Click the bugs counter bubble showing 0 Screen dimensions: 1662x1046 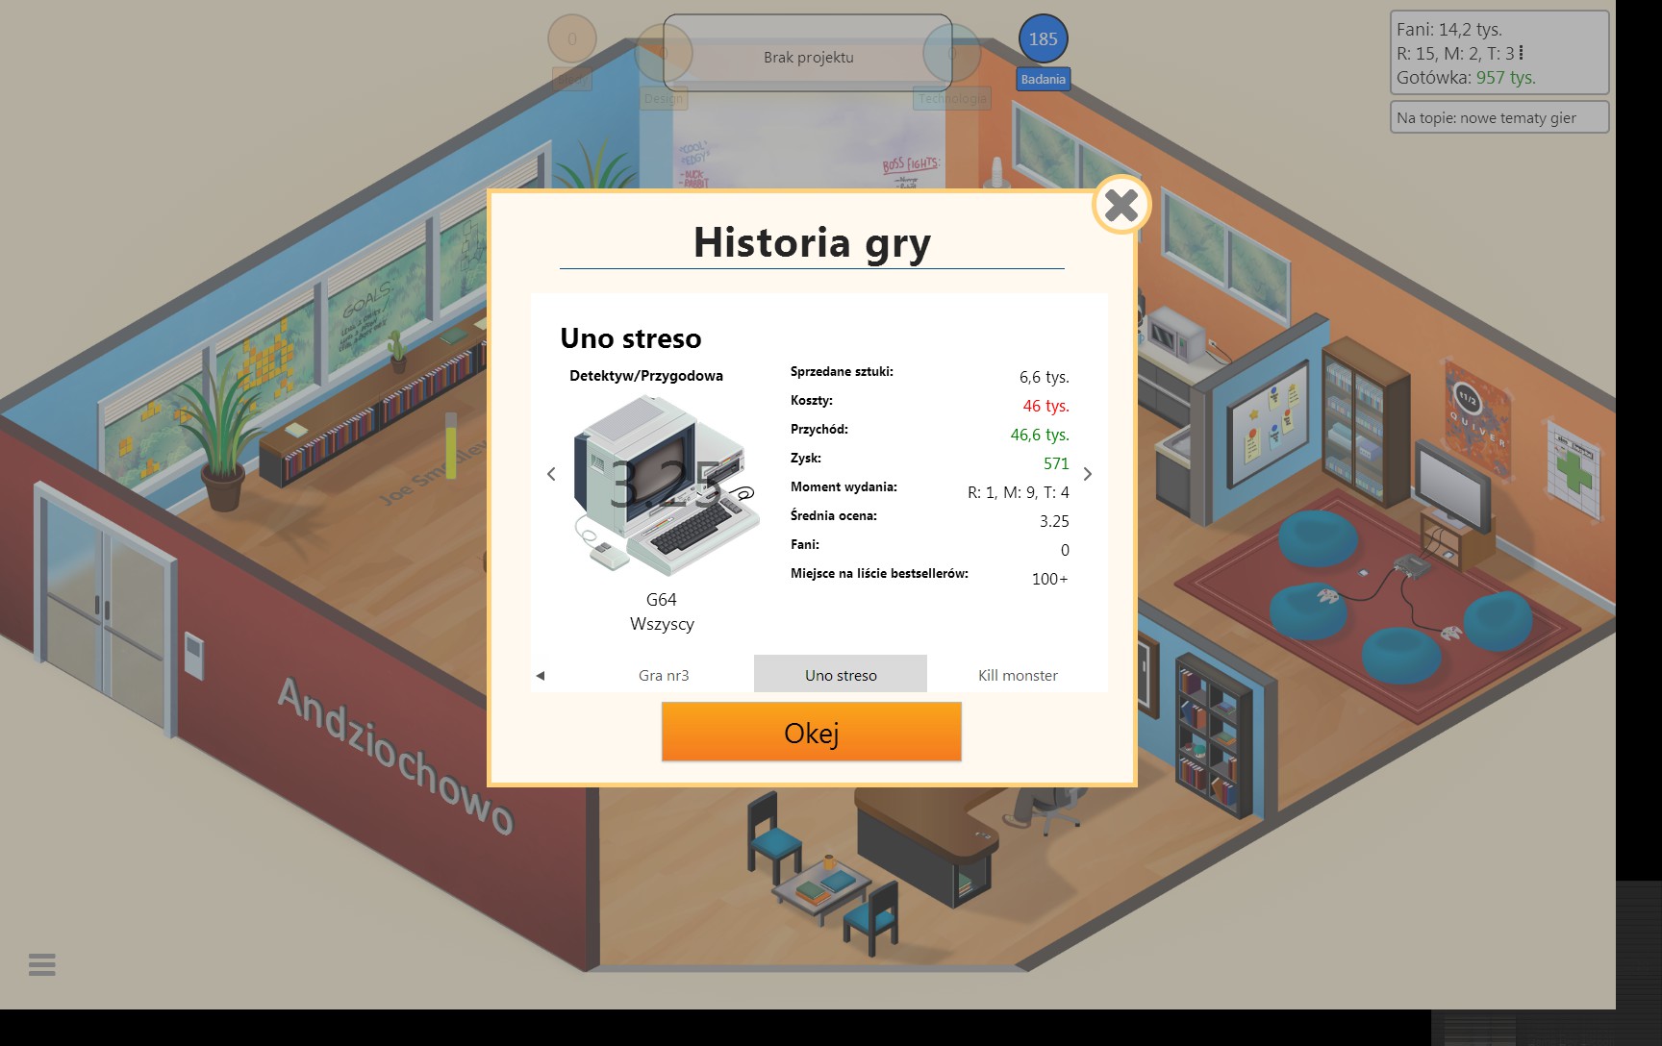(572, 39)
